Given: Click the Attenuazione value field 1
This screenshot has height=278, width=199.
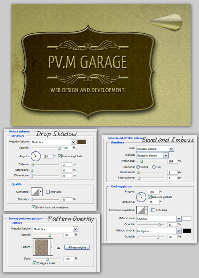Looking at the screenshot, I should pos(172,178).
